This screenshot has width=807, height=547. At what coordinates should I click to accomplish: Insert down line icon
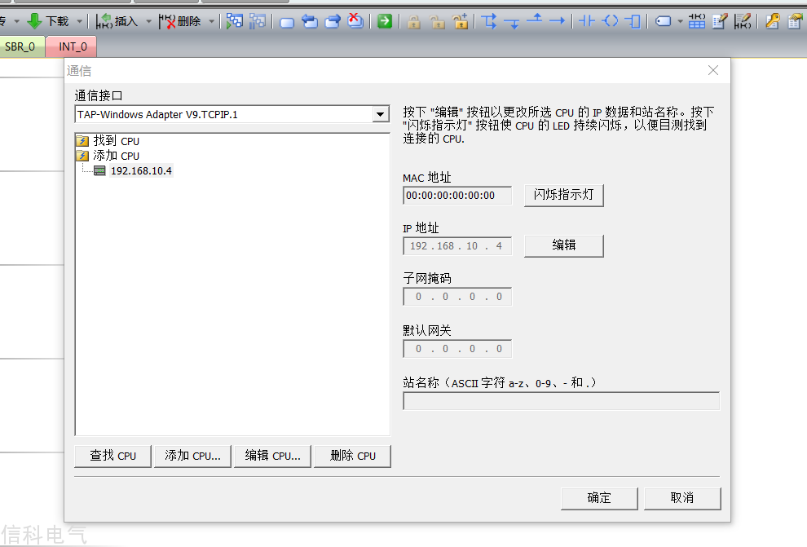point(512,22)
